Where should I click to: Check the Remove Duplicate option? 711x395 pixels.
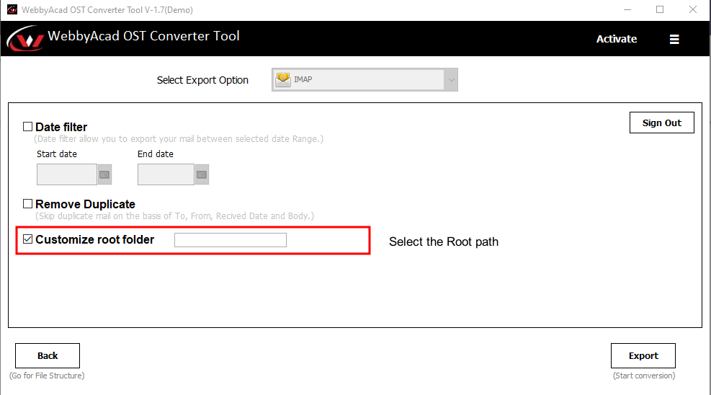[27, 203]
